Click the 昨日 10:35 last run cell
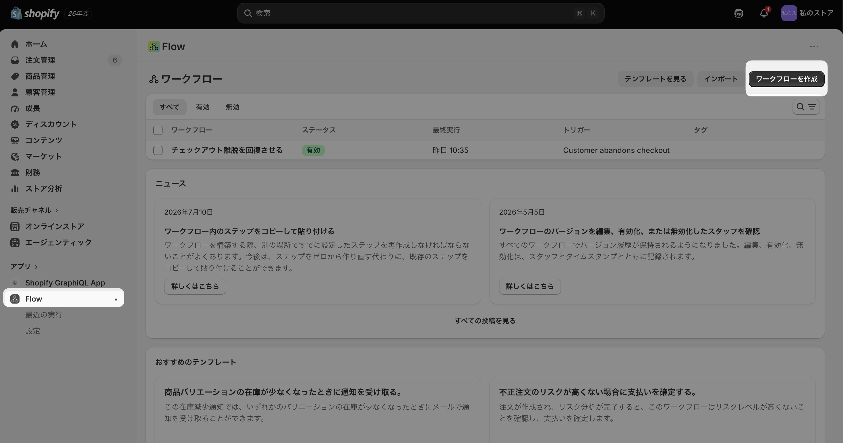This screenshot has height=443, width=843. coord(450,150)
